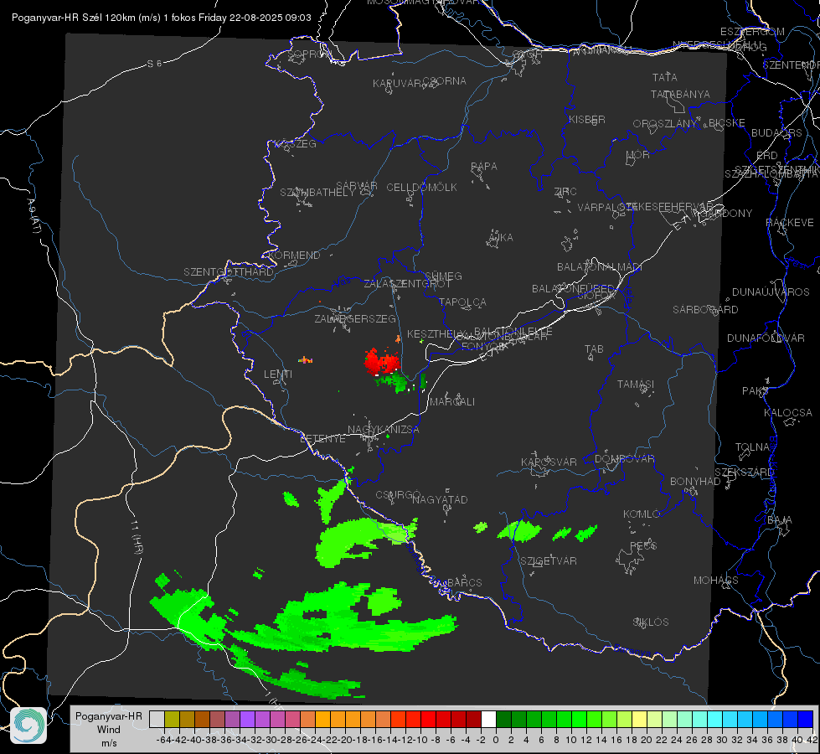Click the TATABANYA city label
Viewport: 820px width, 754px height.
point(680,94)
